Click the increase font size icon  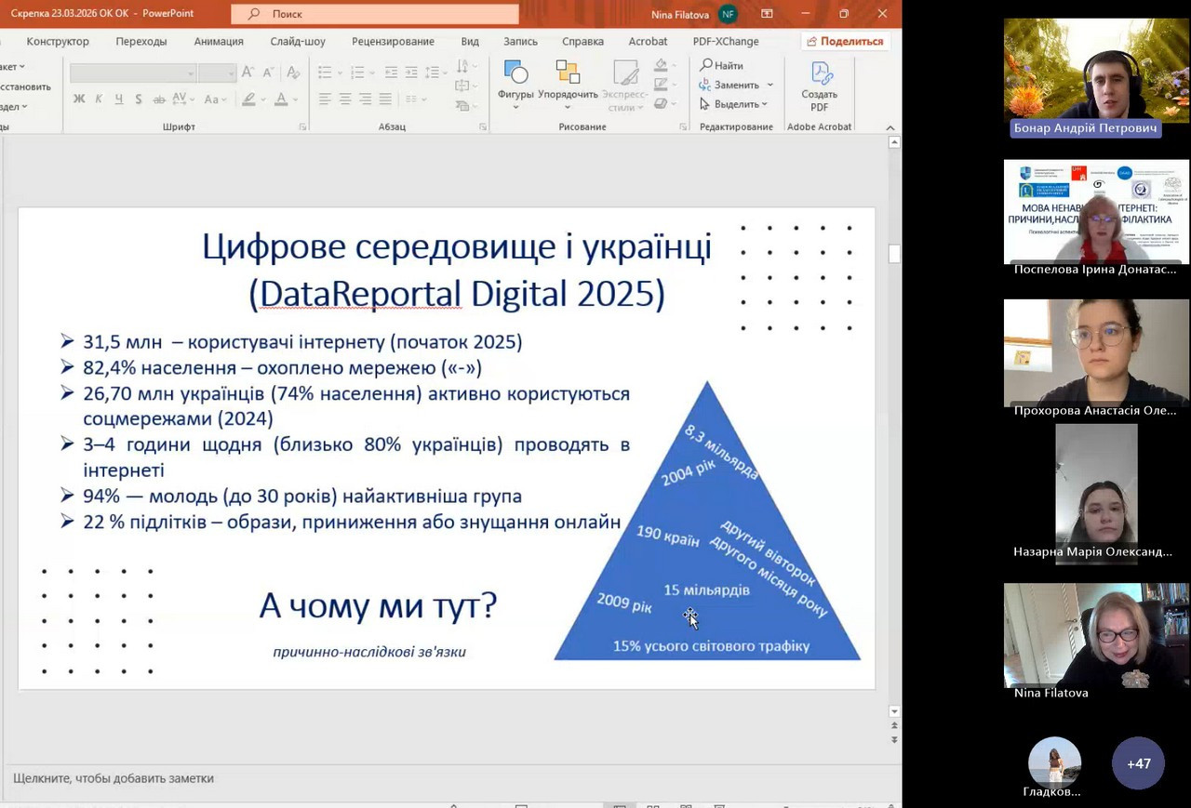tap(248, 72)
